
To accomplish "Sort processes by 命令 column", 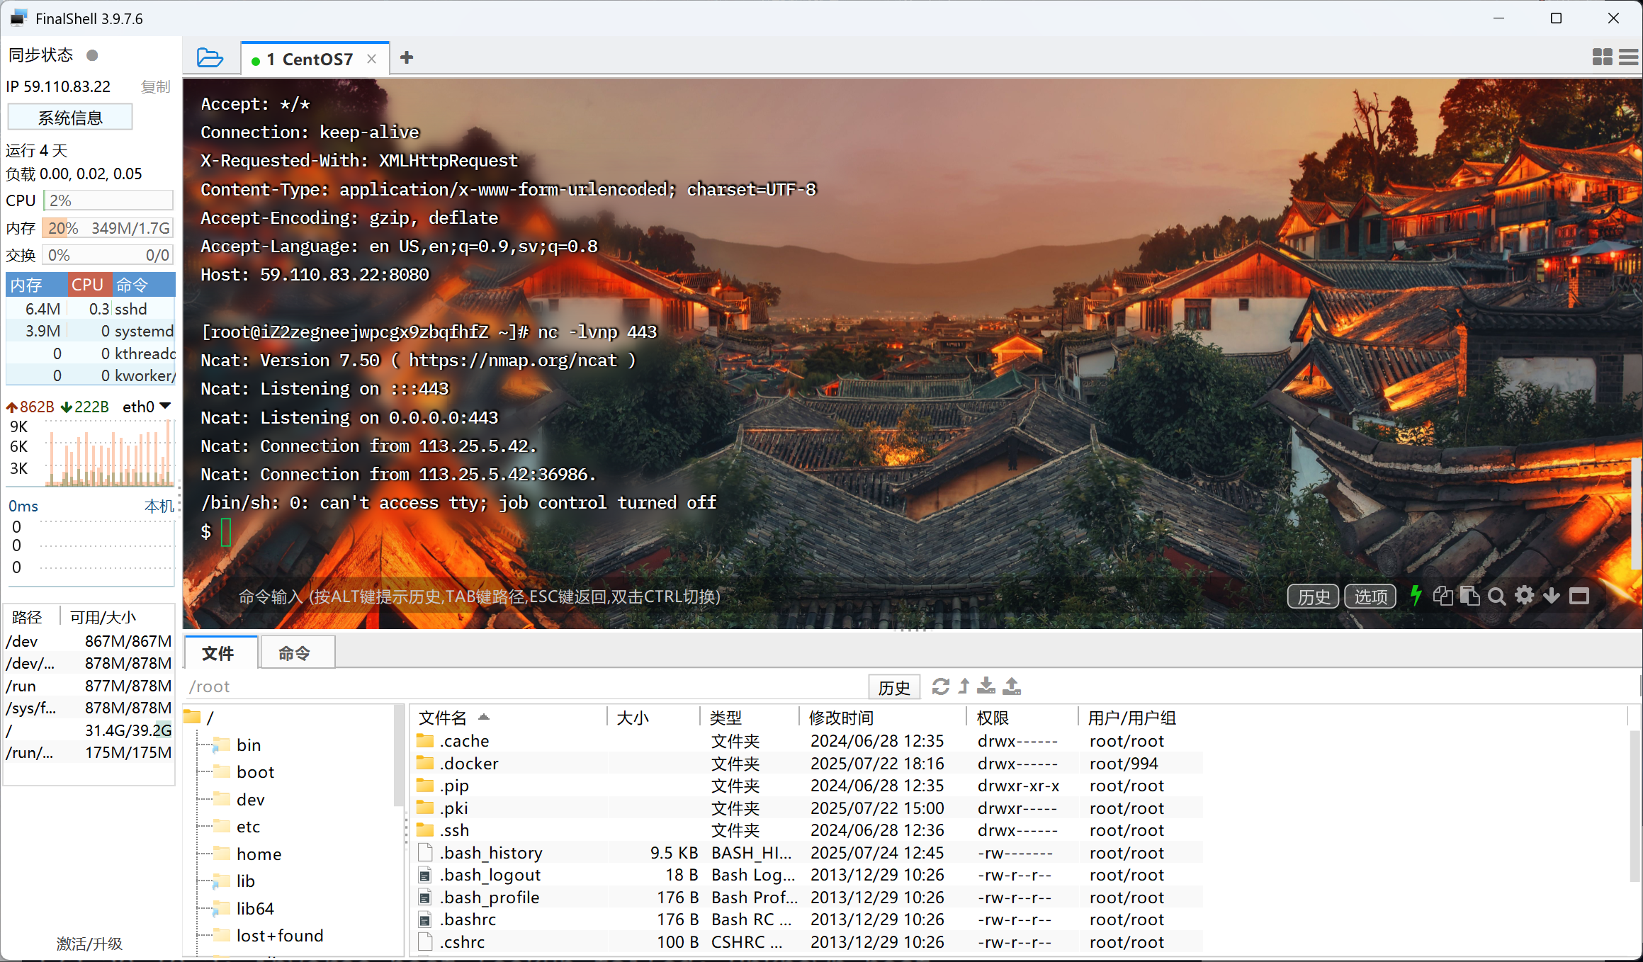I will [144, 285].
